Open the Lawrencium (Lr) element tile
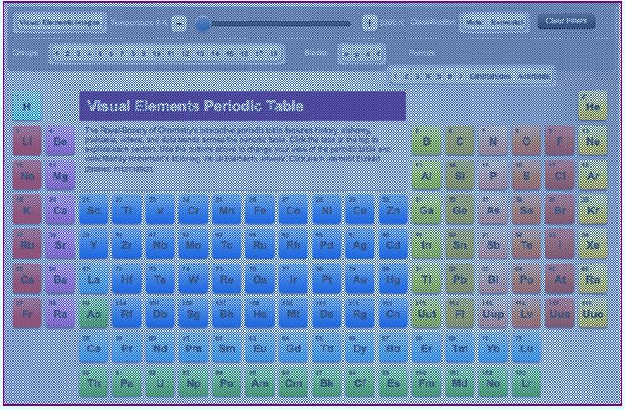625x410 pixels. tap(526, 383)
